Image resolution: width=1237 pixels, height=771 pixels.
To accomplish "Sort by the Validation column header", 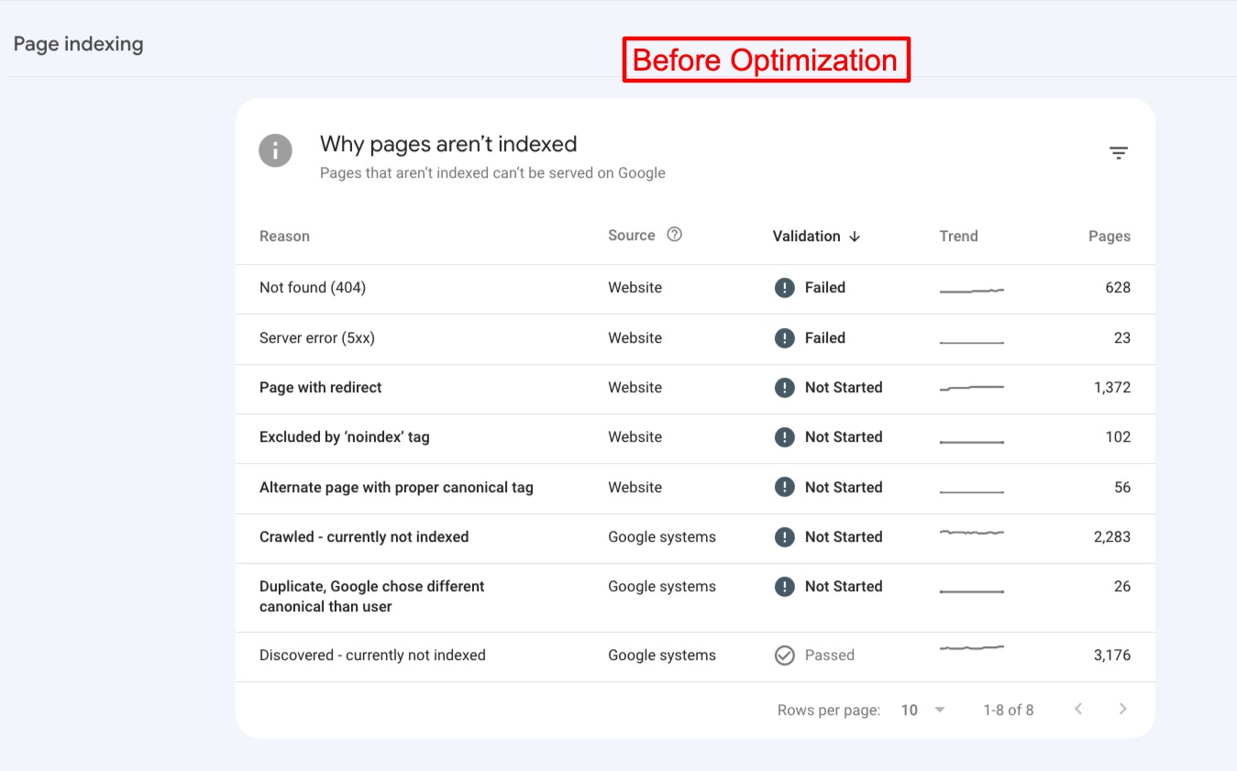I will (806, 237).
